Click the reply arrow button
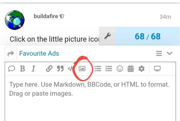Screen dimensions: 180x121 (x=11, y=53)
